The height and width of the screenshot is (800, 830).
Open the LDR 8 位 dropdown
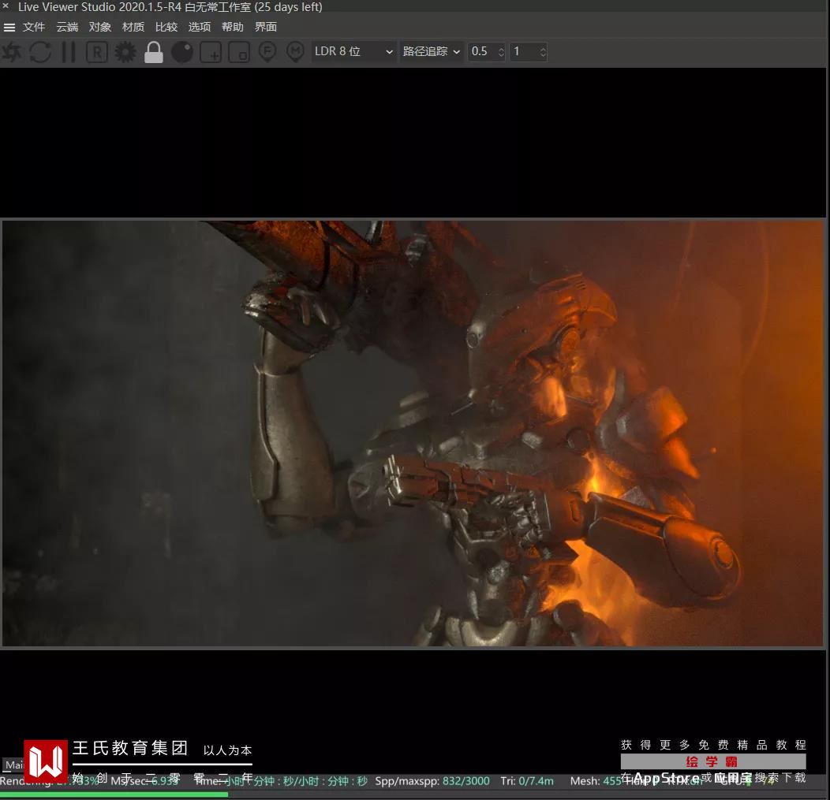click(353, 51)
